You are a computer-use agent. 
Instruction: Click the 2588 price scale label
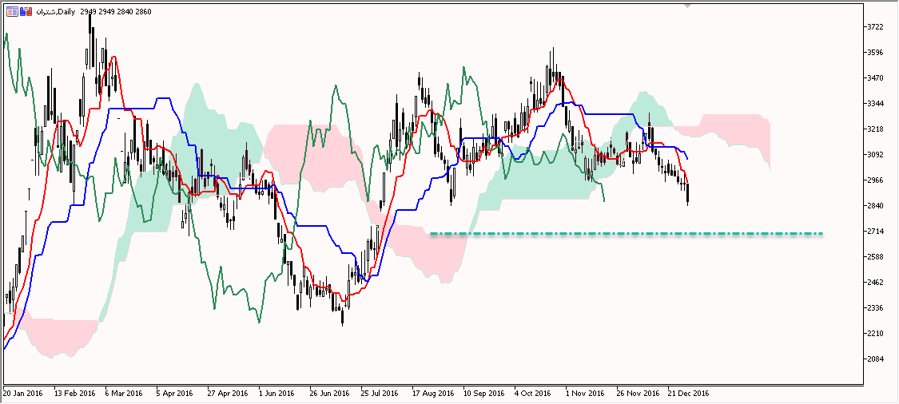[877, 257]
